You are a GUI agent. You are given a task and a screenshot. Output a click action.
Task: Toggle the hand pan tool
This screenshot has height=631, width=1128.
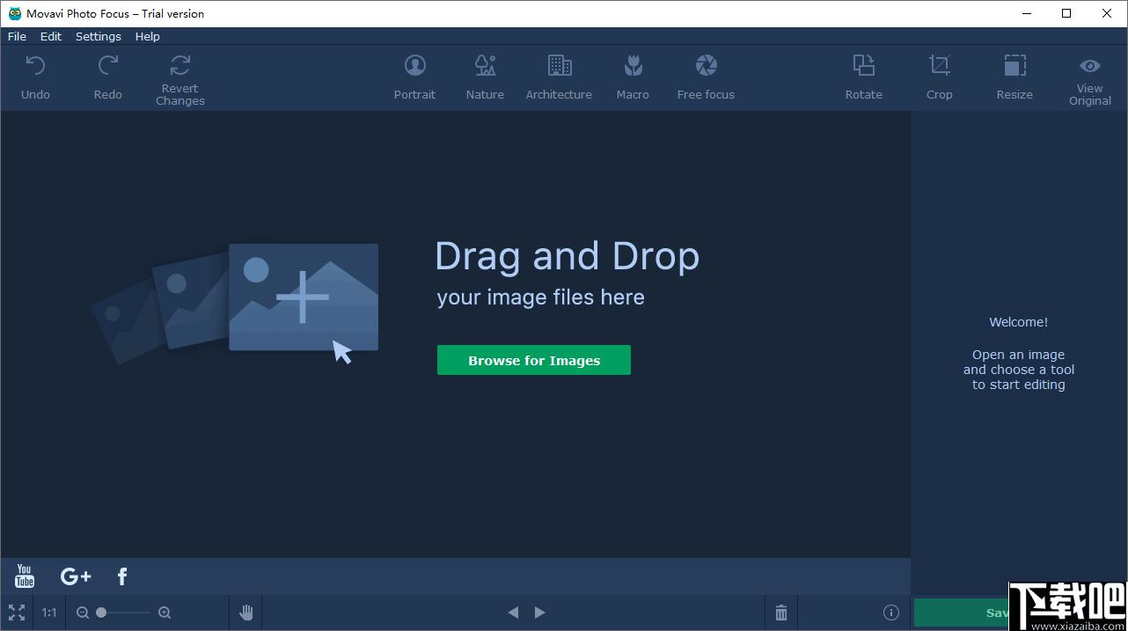[246, 613]
